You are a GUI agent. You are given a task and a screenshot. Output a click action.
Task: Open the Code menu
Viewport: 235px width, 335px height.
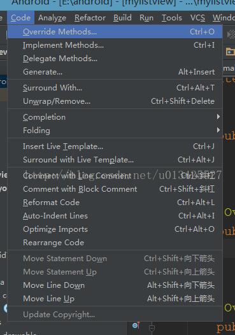pyautogui.click(x=20, y=18)
